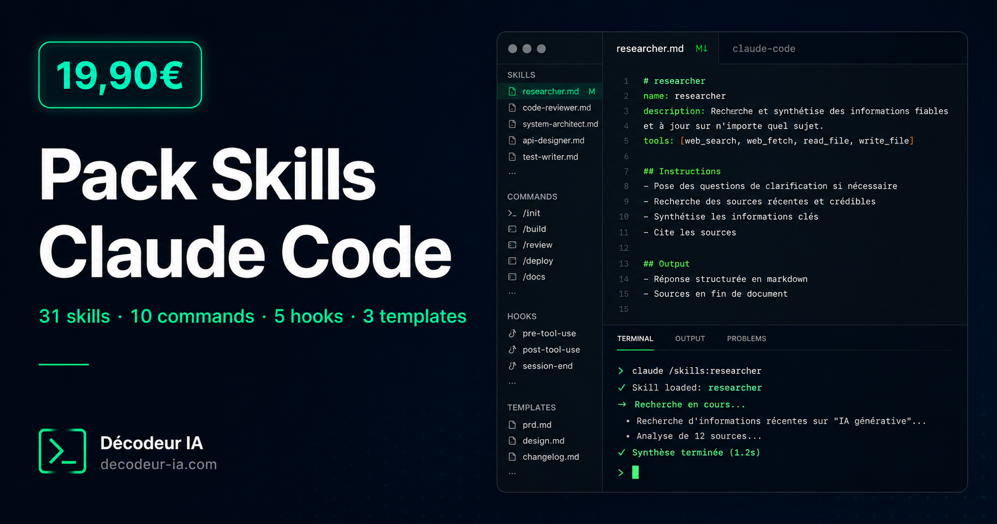Viewport: 997px width, 524px height.
Task: Click the '3 templates' text
Action: (x=415, y=316)
